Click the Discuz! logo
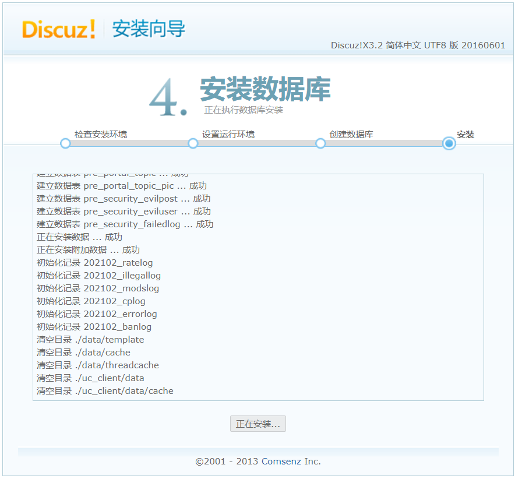515x479 pixels. pos(59,29)
